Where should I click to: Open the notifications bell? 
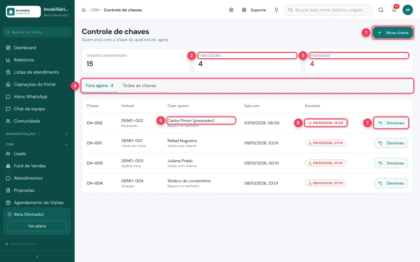pos(394,10)
